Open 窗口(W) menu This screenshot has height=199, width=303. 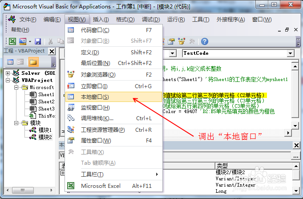[x=262, y=20]
